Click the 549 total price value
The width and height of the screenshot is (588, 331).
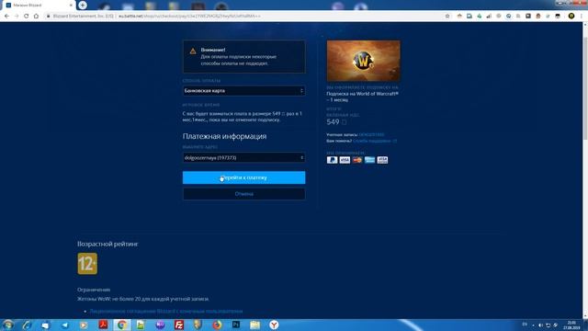pyautogui.click(x=333, y=122)
